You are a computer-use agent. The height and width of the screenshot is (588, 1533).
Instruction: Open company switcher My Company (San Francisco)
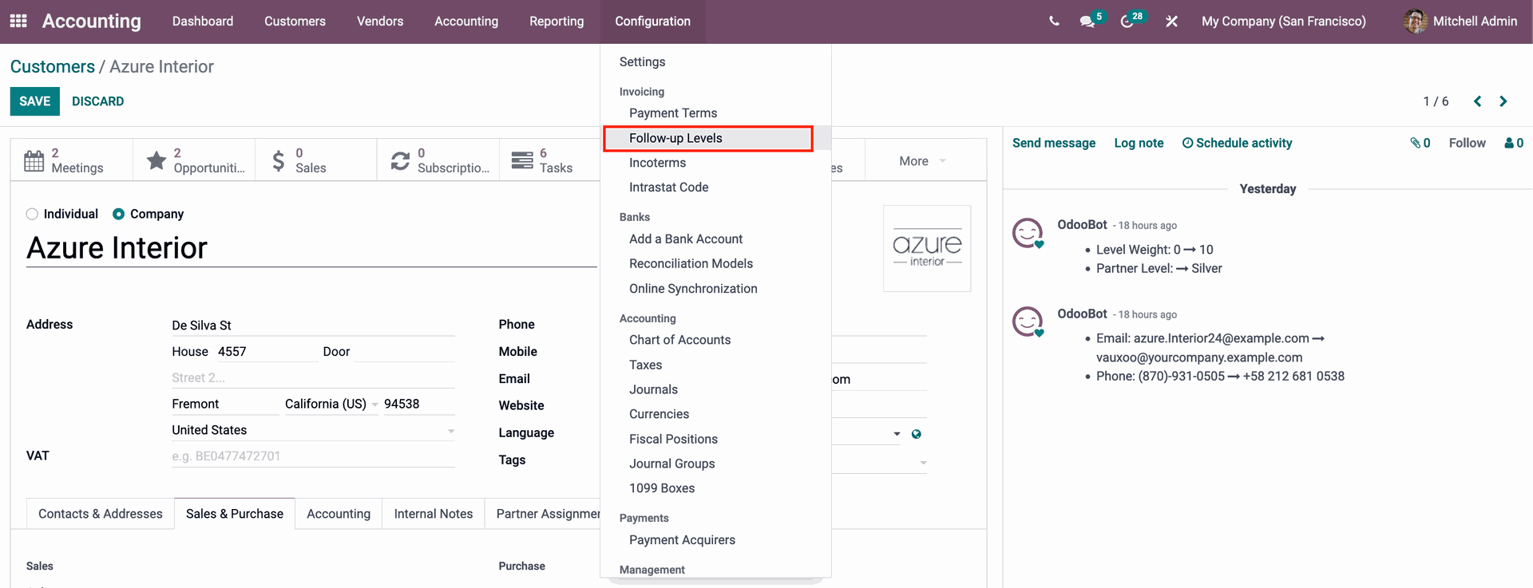point(1283,22)
